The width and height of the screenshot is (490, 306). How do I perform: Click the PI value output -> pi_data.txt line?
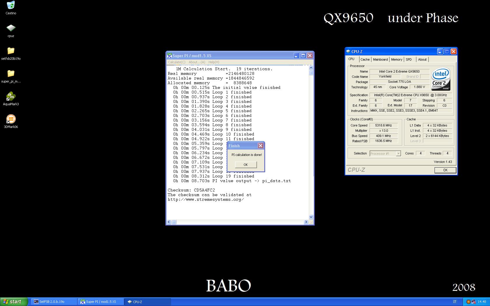pyautogui.click(x=232, y=181)
